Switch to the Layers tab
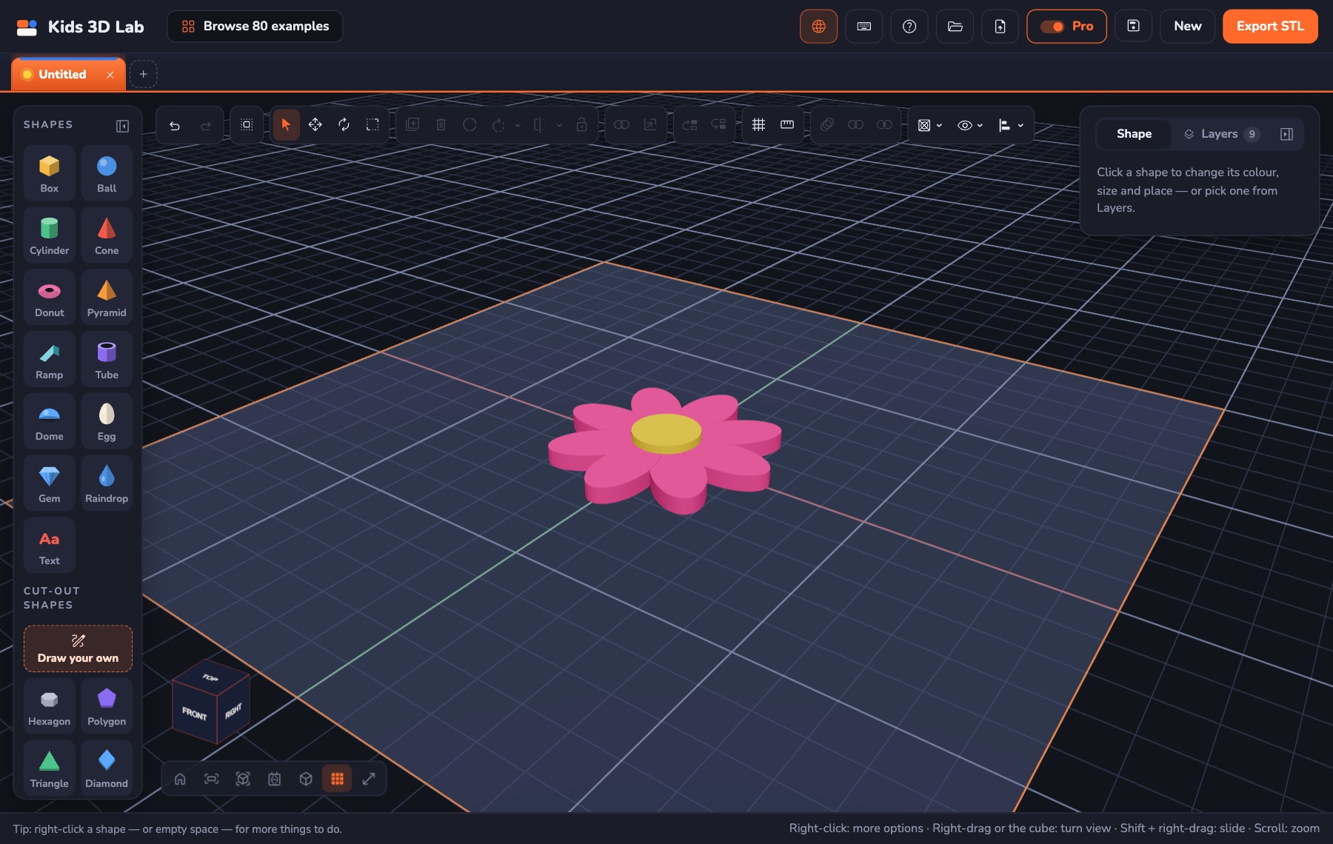The image size is (1333, 844). pos(1221,134)
